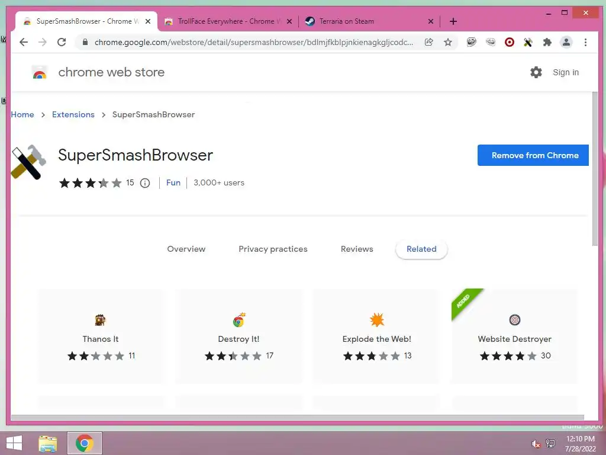Image resolution: width=606 pixels, height=455 pixels.
Task: Bookmark this page with the star icon
Action: pyautogui.click(x=447, y=42)
